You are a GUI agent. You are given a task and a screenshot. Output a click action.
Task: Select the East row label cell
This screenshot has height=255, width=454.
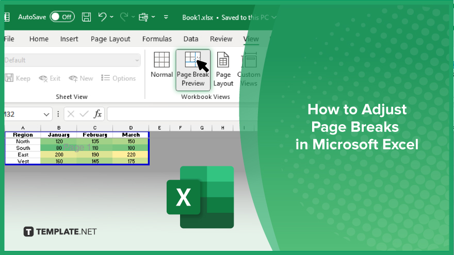click(x=23, y=155)
